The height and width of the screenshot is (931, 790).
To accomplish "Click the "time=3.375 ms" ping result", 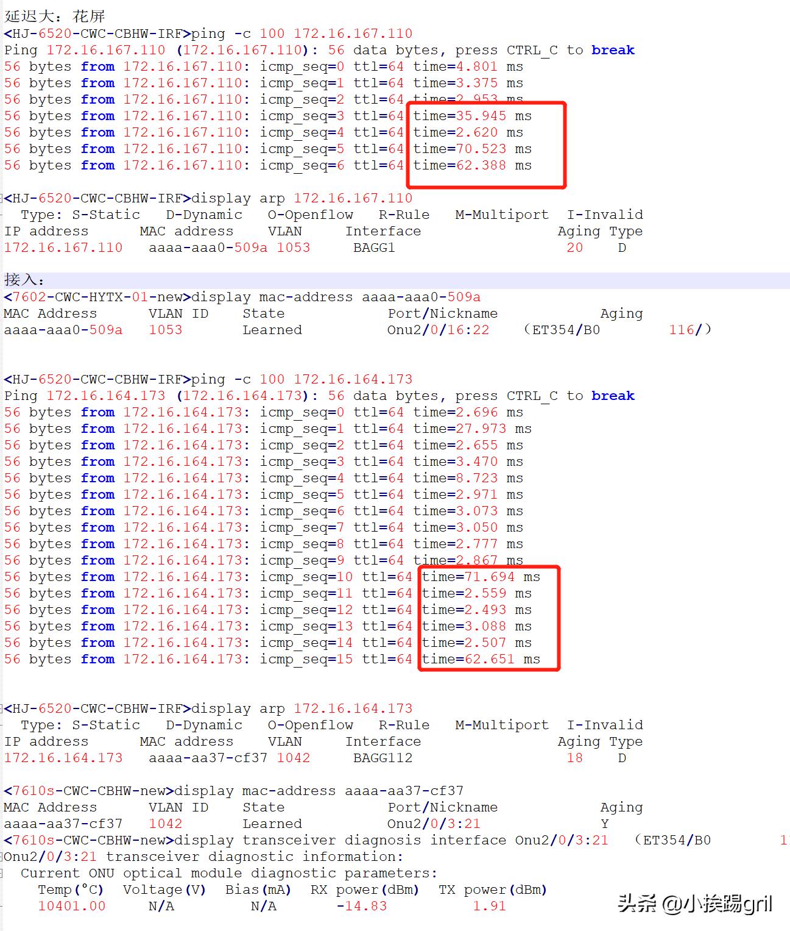I will 468,83.
